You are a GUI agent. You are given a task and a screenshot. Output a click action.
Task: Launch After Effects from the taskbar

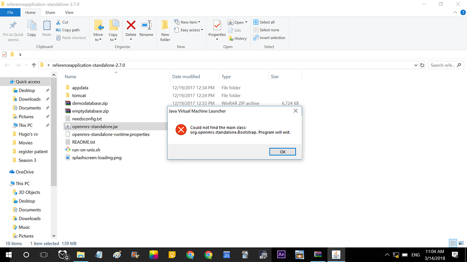click(x=281, y=255)
